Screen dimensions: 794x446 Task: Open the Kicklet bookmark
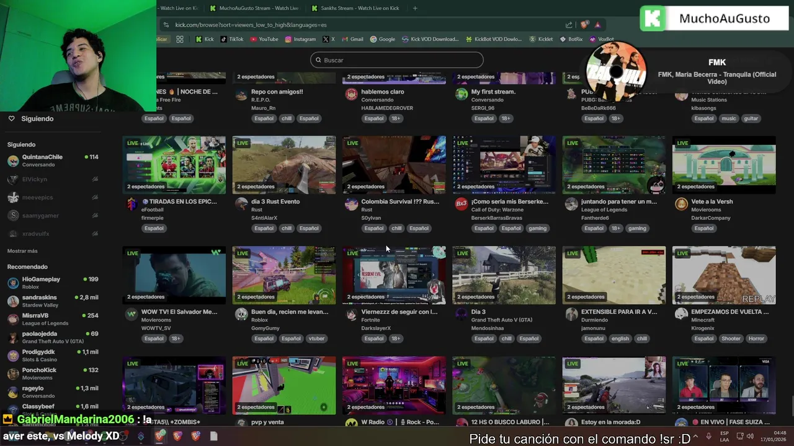(x=541, y=39)
